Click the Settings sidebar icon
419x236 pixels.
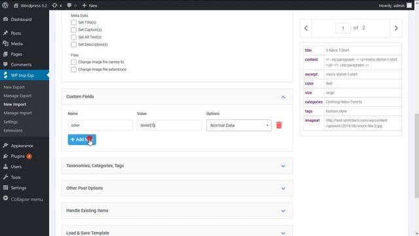point(6,187)
